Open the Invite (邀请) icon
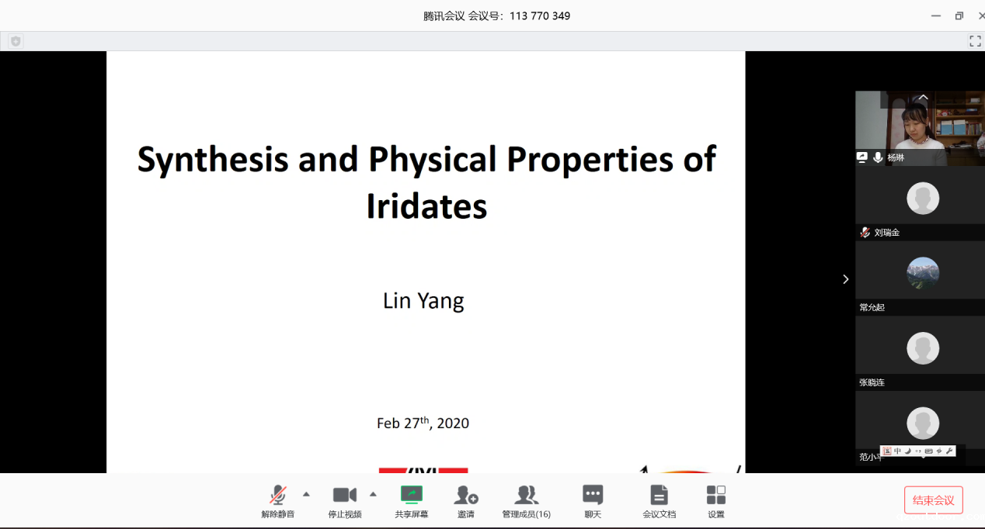This screenshot has height=529, width=985. pyautogui.click(x=465, y=496)
